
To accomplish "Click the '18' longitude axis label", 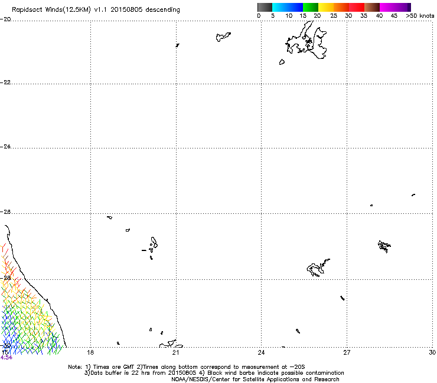I will (90, 352).
